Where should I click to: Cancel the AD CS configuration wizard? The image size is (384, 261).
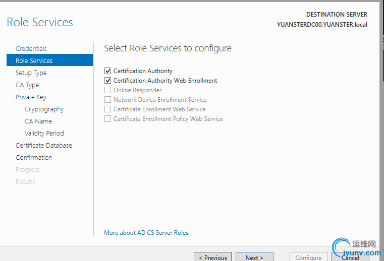(350, 257)
